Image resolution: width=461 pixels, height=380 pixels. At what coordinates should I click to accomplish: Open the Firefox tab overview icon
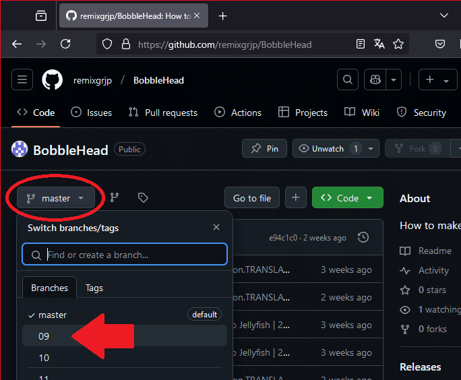point(41,16)
